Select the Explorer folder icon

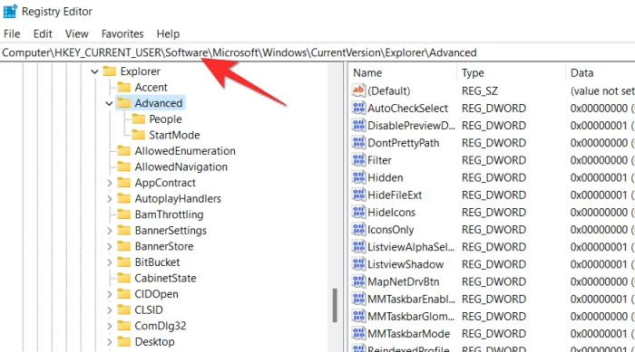click(x=110, y=71)
